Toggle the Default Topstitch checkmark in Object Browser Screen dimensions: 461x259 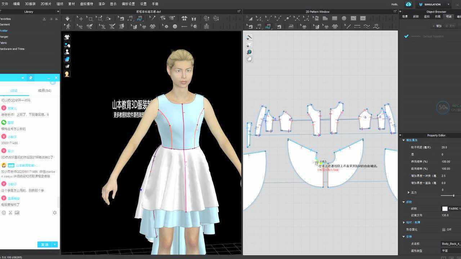pos(407,36)
